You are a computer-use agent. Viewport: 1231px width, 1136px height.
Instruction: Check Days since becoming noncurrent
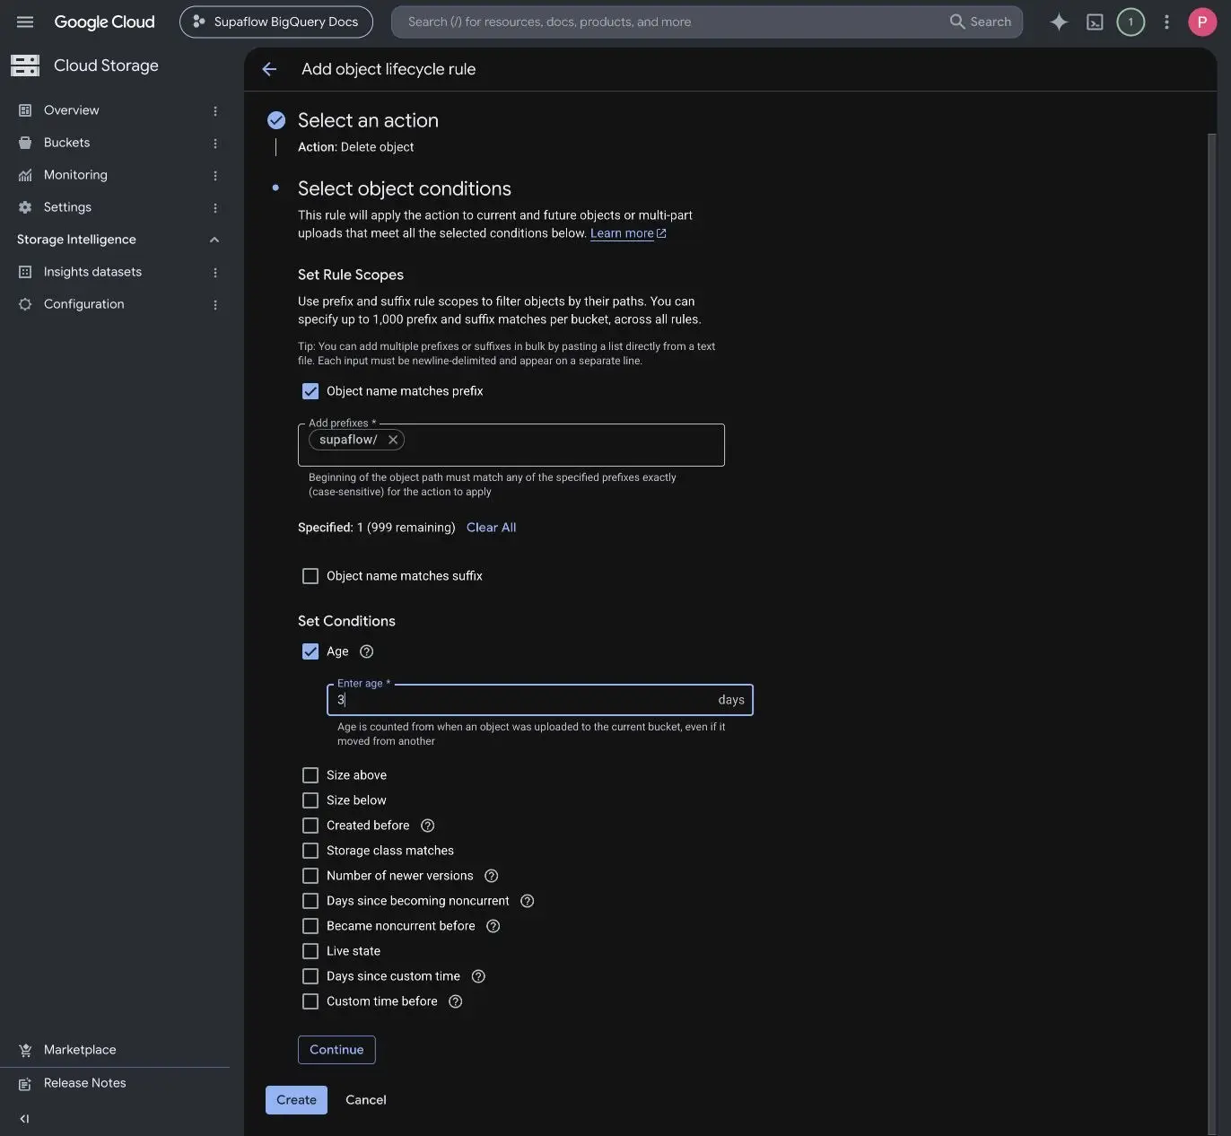coord(310,901)
